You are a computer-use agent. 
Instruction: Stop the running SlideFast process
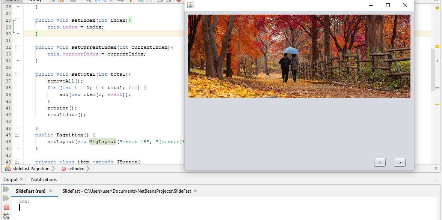coord(6,207)
